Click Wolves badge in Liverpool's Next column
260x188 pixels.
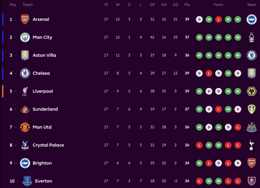[x=251, y=91]
